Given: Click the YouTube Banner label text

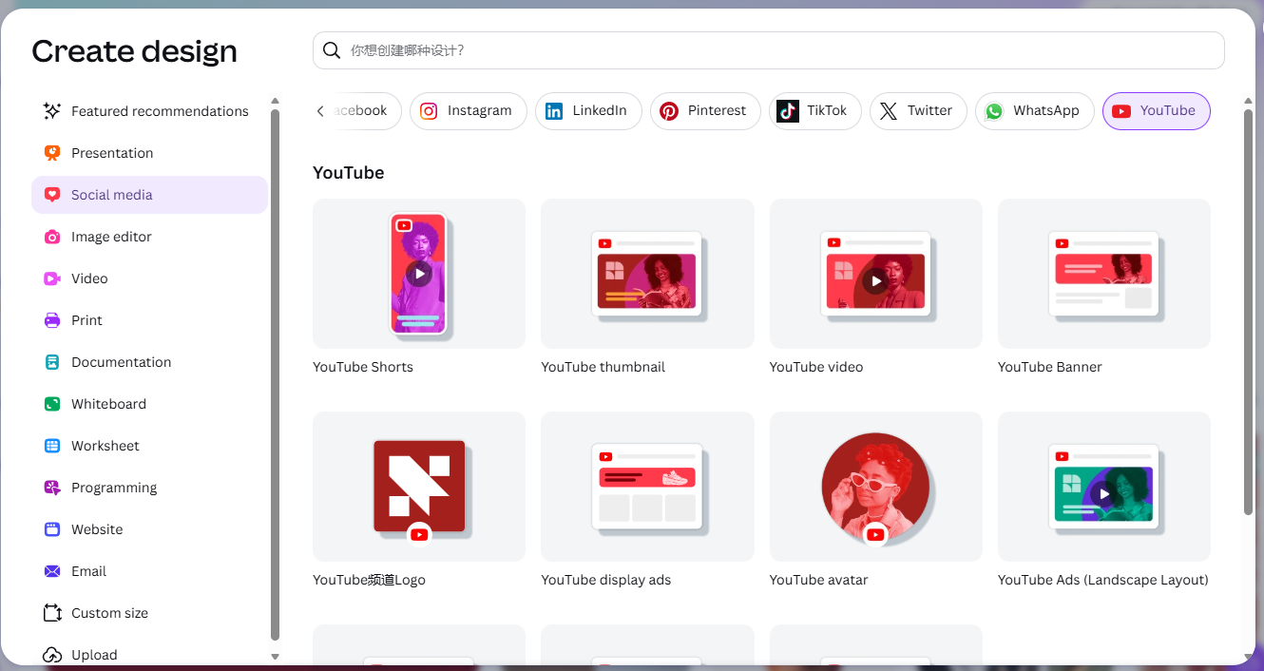Looking at the screenshot, I should (x=1050, y=367).
